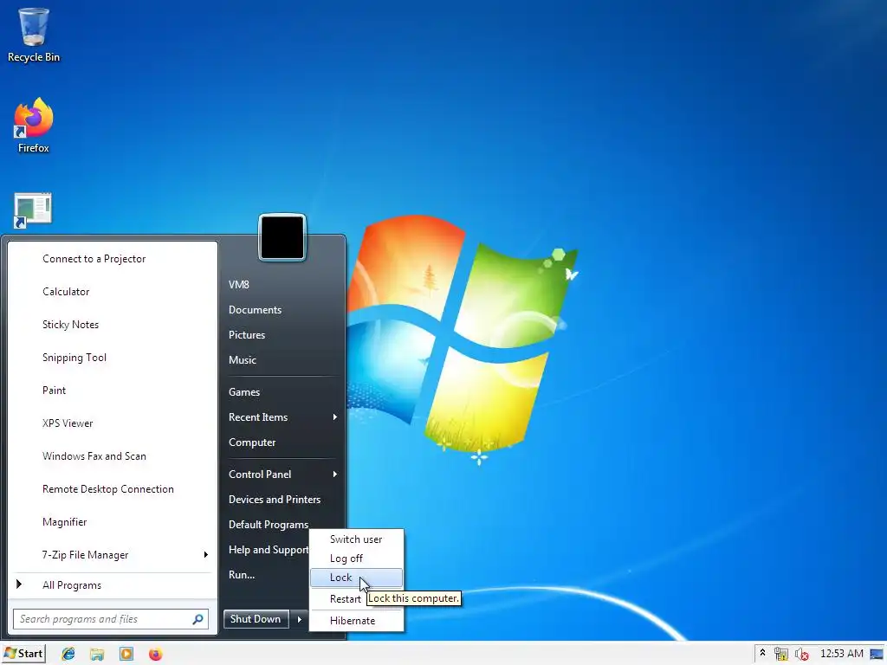Open Music library
Screen dimensions: 887x665
[x=282, y=359]
